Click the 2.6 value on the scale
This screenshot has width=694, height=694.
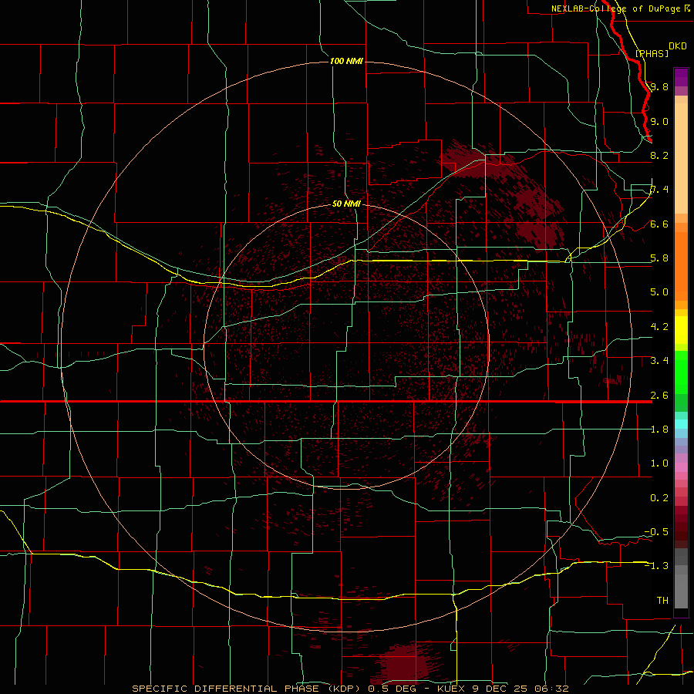point(659,395)
